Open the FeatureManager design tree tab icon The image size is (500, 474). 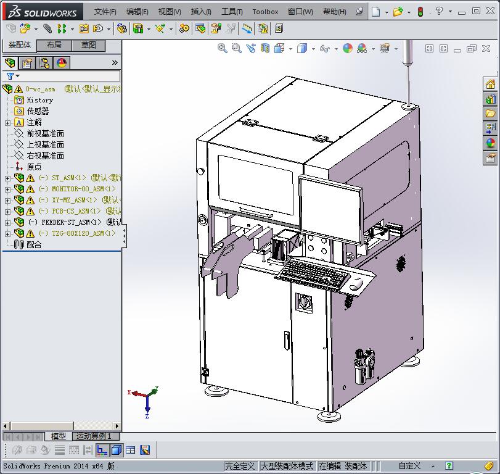(10, 63)
